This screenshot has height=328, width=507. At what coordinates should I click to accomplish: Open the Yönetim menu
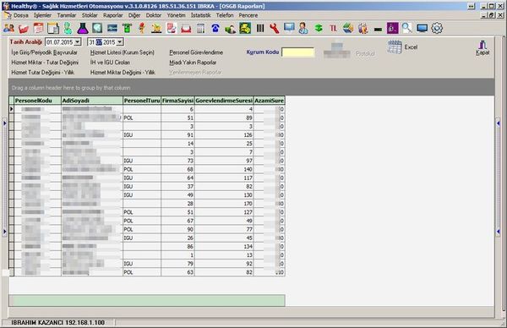coord(177,15)
